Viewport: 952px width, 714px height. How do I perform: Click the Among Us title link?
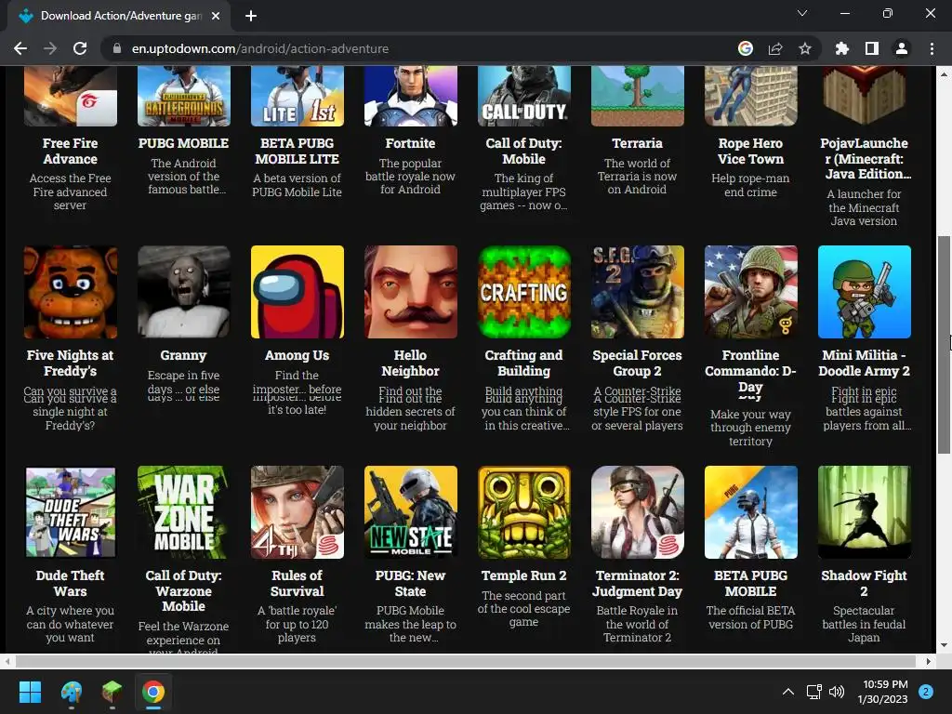click(x=297, y=355)
